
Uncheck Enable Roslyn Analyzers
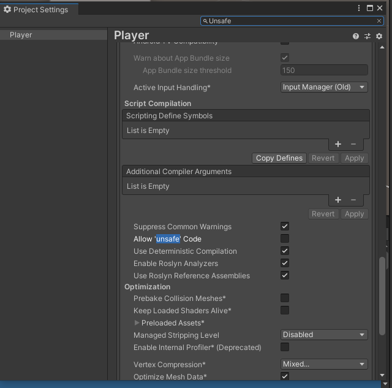(285, 263)
